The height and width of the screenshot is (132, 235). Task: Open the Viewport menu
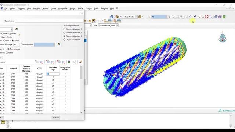[21, 8]
